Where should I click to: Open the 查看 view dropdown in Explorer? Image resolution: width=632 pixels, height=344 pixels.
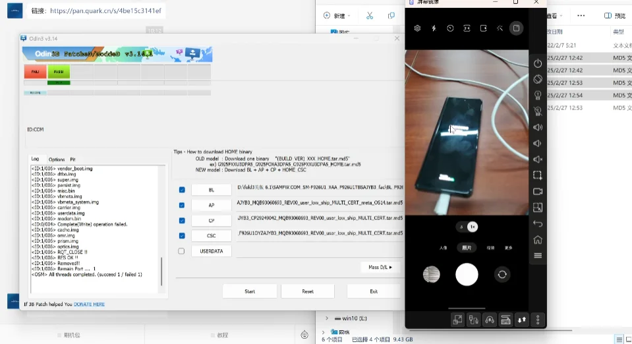tap(554, 16)
